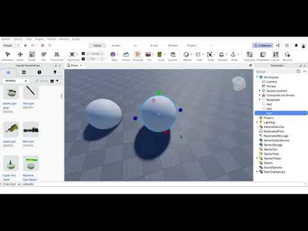
Task: Expand the SpawnLocation tree node
Action: (x=260, y=90)
